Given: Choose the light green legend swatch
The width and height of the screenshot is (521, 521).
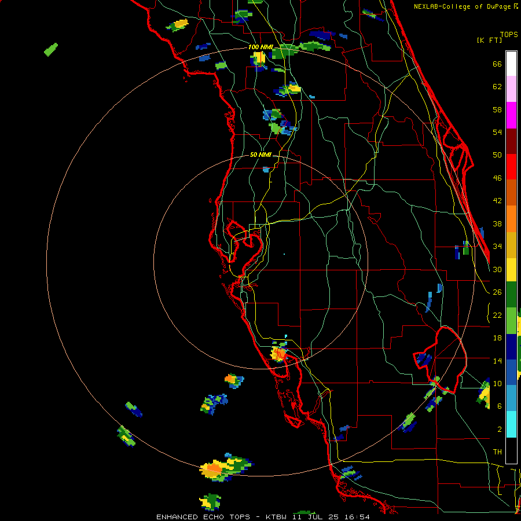Looking at the screenshot, I should [511, 321].
